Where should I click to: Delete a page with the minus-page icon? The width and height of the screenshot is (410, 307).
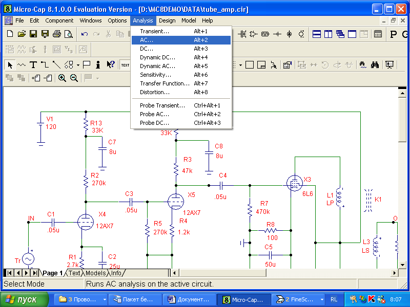coord(48,78)
